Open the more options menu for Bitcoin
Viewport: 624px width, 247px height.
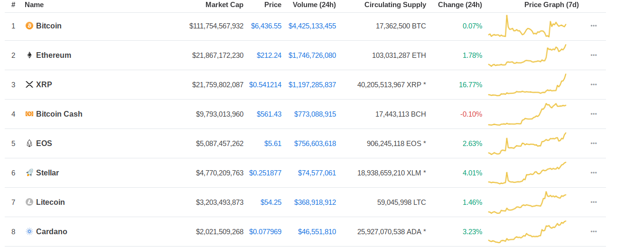594,26
